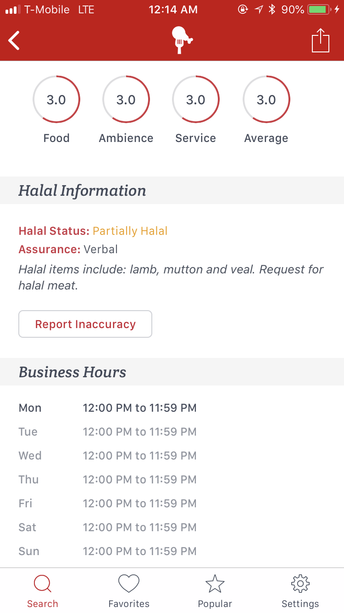Screen dimensions: 344x613
Task: Tap the Ambience rating circle
Action: pyautogui.click(x=126, y=99)
